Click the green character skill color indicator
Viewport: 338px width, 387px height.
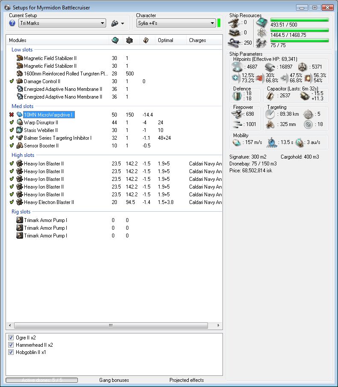pyautogui.click(x=219, y=23)
